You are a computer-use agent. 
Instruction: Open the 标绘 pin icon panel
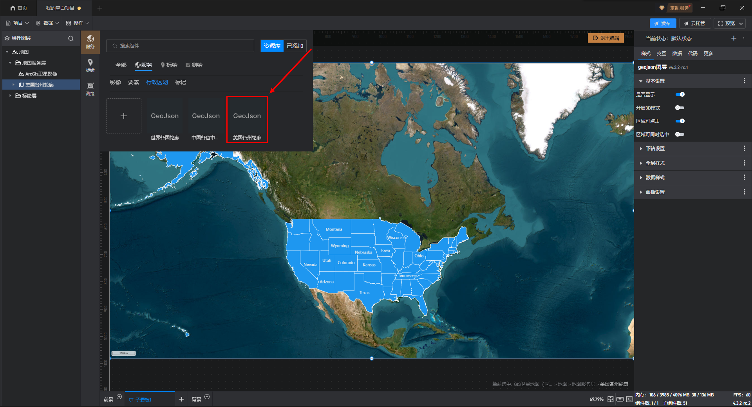coord(90,65)
